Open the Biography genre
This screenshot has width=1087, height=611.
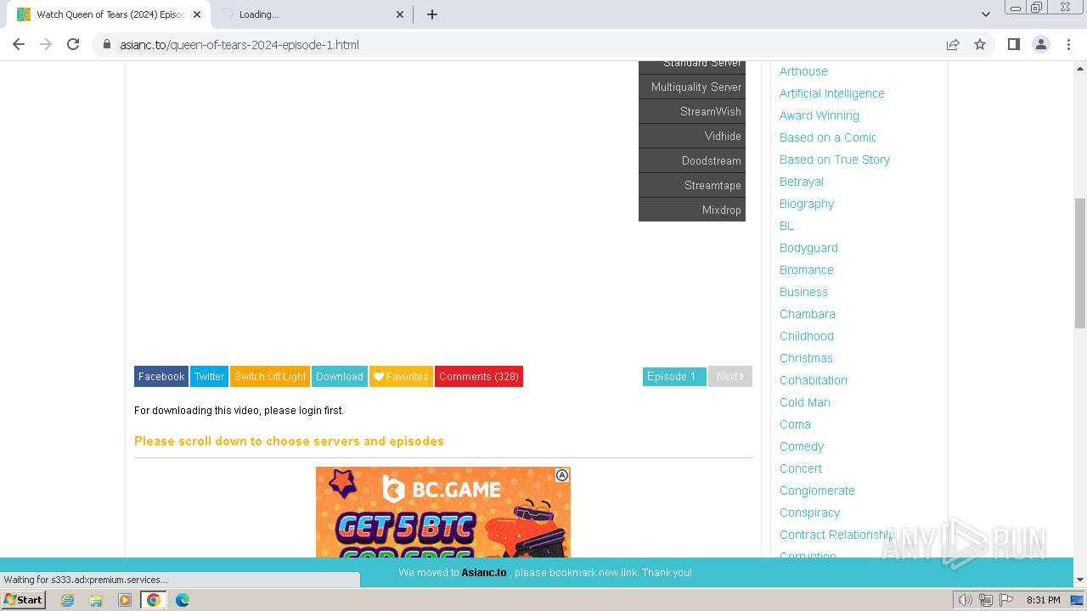coord(807,204)
